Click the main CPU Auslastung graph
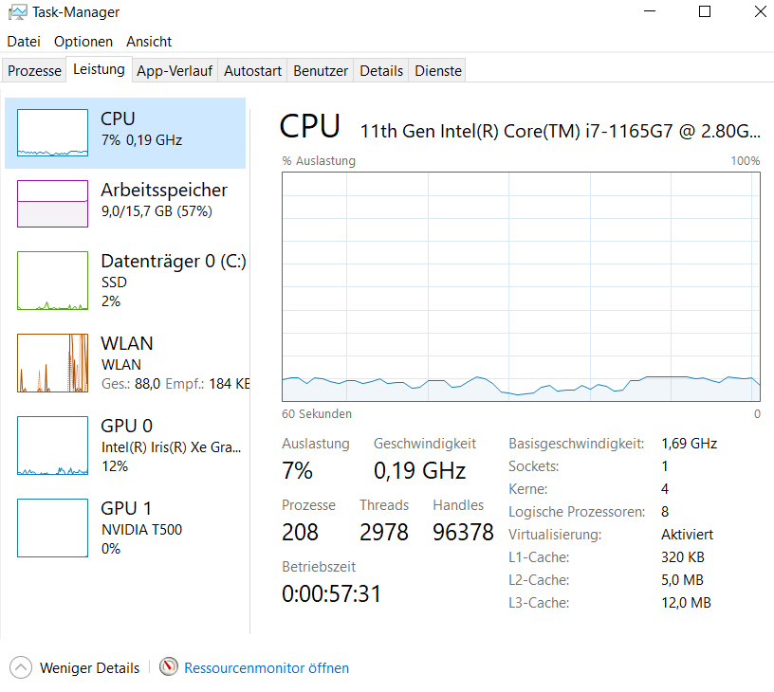Image resolution: width=774 pixels, height=692 pixels. pos(521,286)
